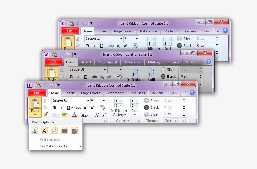Click the Cut scissors in front window ribbon
This screenshot has width=257, height=169.
(x=45, y=101)
